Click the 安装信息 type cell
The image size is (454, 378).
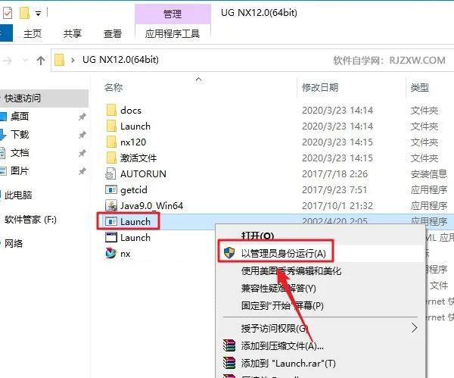(x=429, y=173)
